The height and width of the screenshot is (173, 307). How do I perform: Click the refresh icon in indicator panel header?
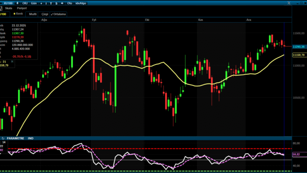point(3,138)
